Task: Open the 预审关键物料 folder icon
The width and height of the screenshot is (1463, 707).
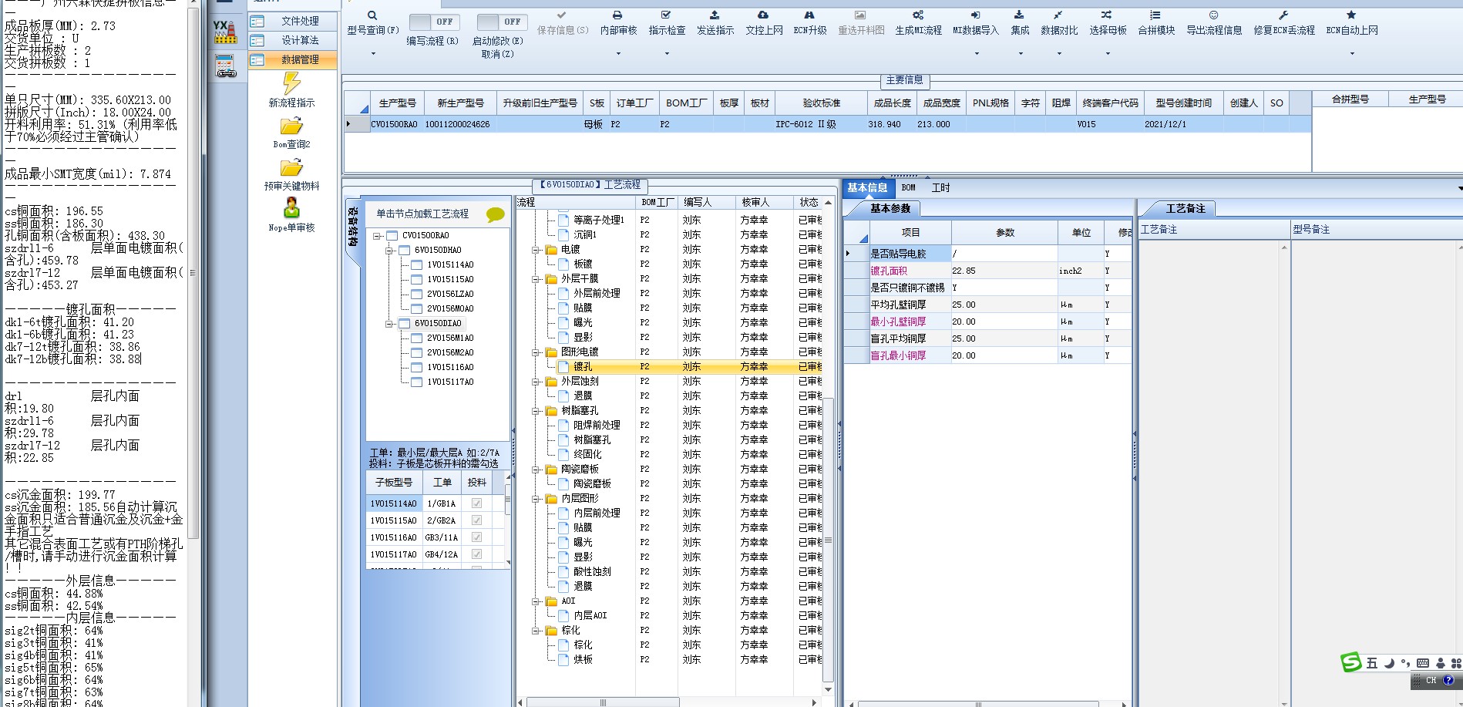Action: [291, 167]
